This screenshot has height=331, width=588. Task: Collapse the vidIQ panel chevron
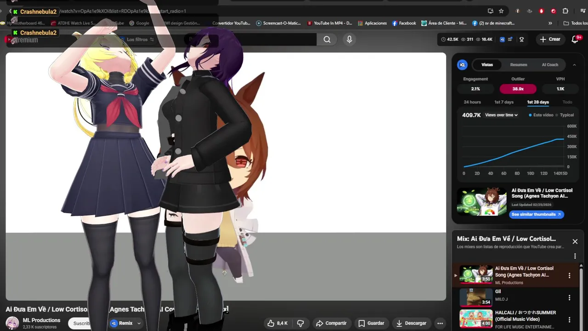click(x=574, y=65)
